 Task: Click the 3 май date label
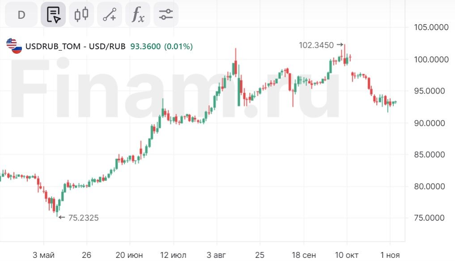(44, 255)
